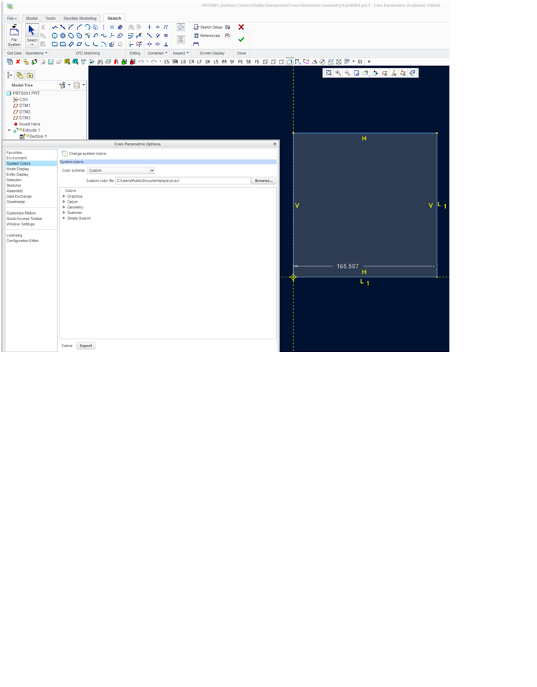Open the File menu
537x687 pixels.
(x=11, y=19)
